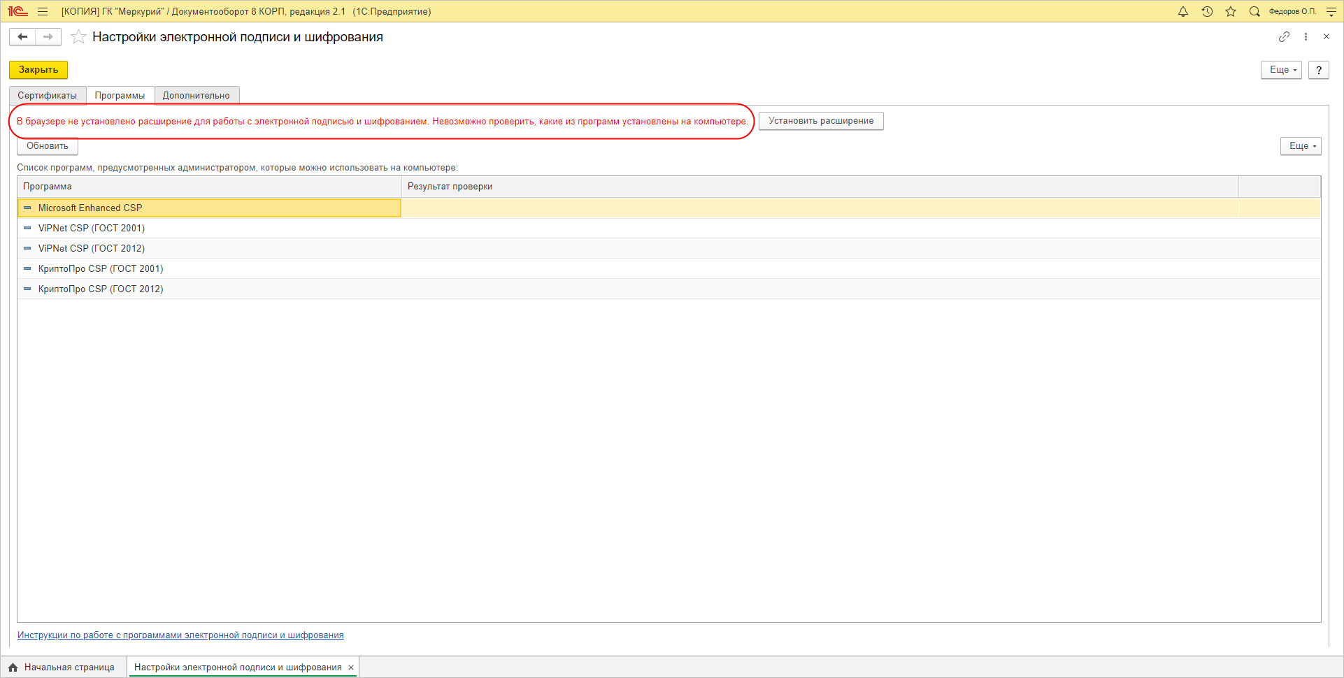Click the row icon beside ViPNet CSP (ГОСТ 2001)
The image size is (1344, 678).
(x=27, y=228)
